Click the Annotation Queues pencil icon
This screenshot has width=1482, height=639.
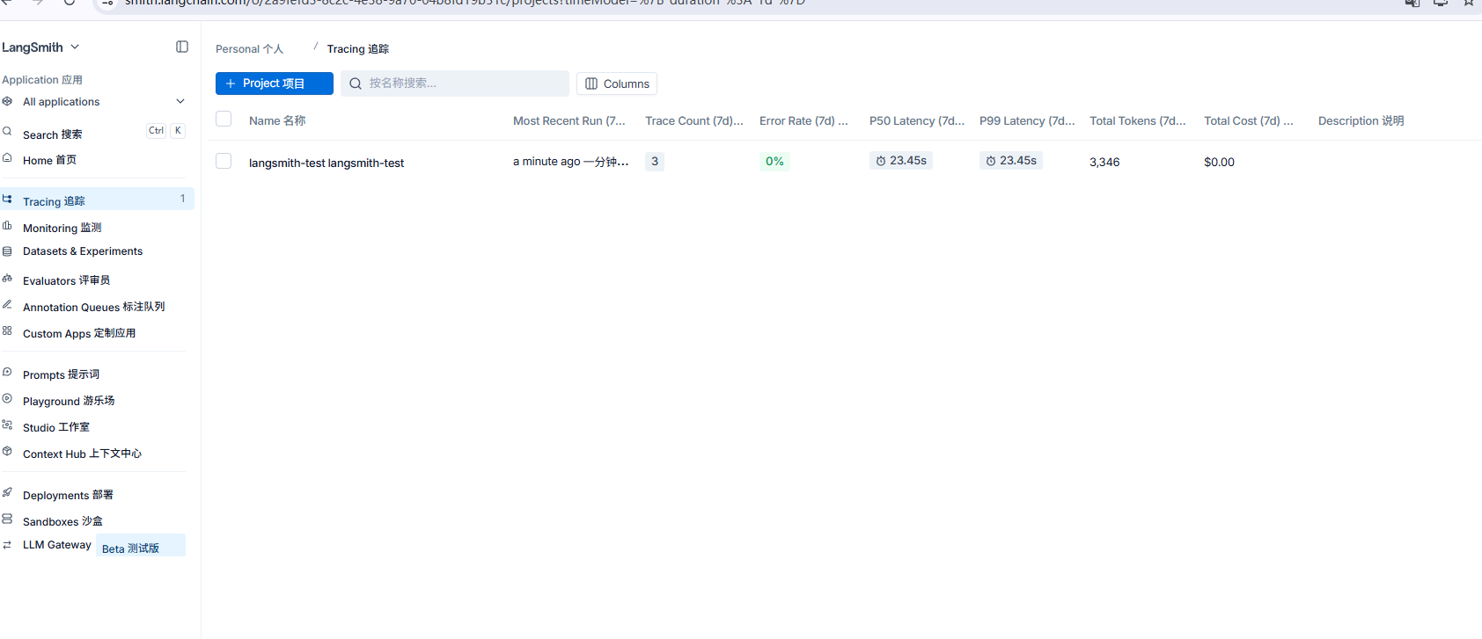point(7,304)
